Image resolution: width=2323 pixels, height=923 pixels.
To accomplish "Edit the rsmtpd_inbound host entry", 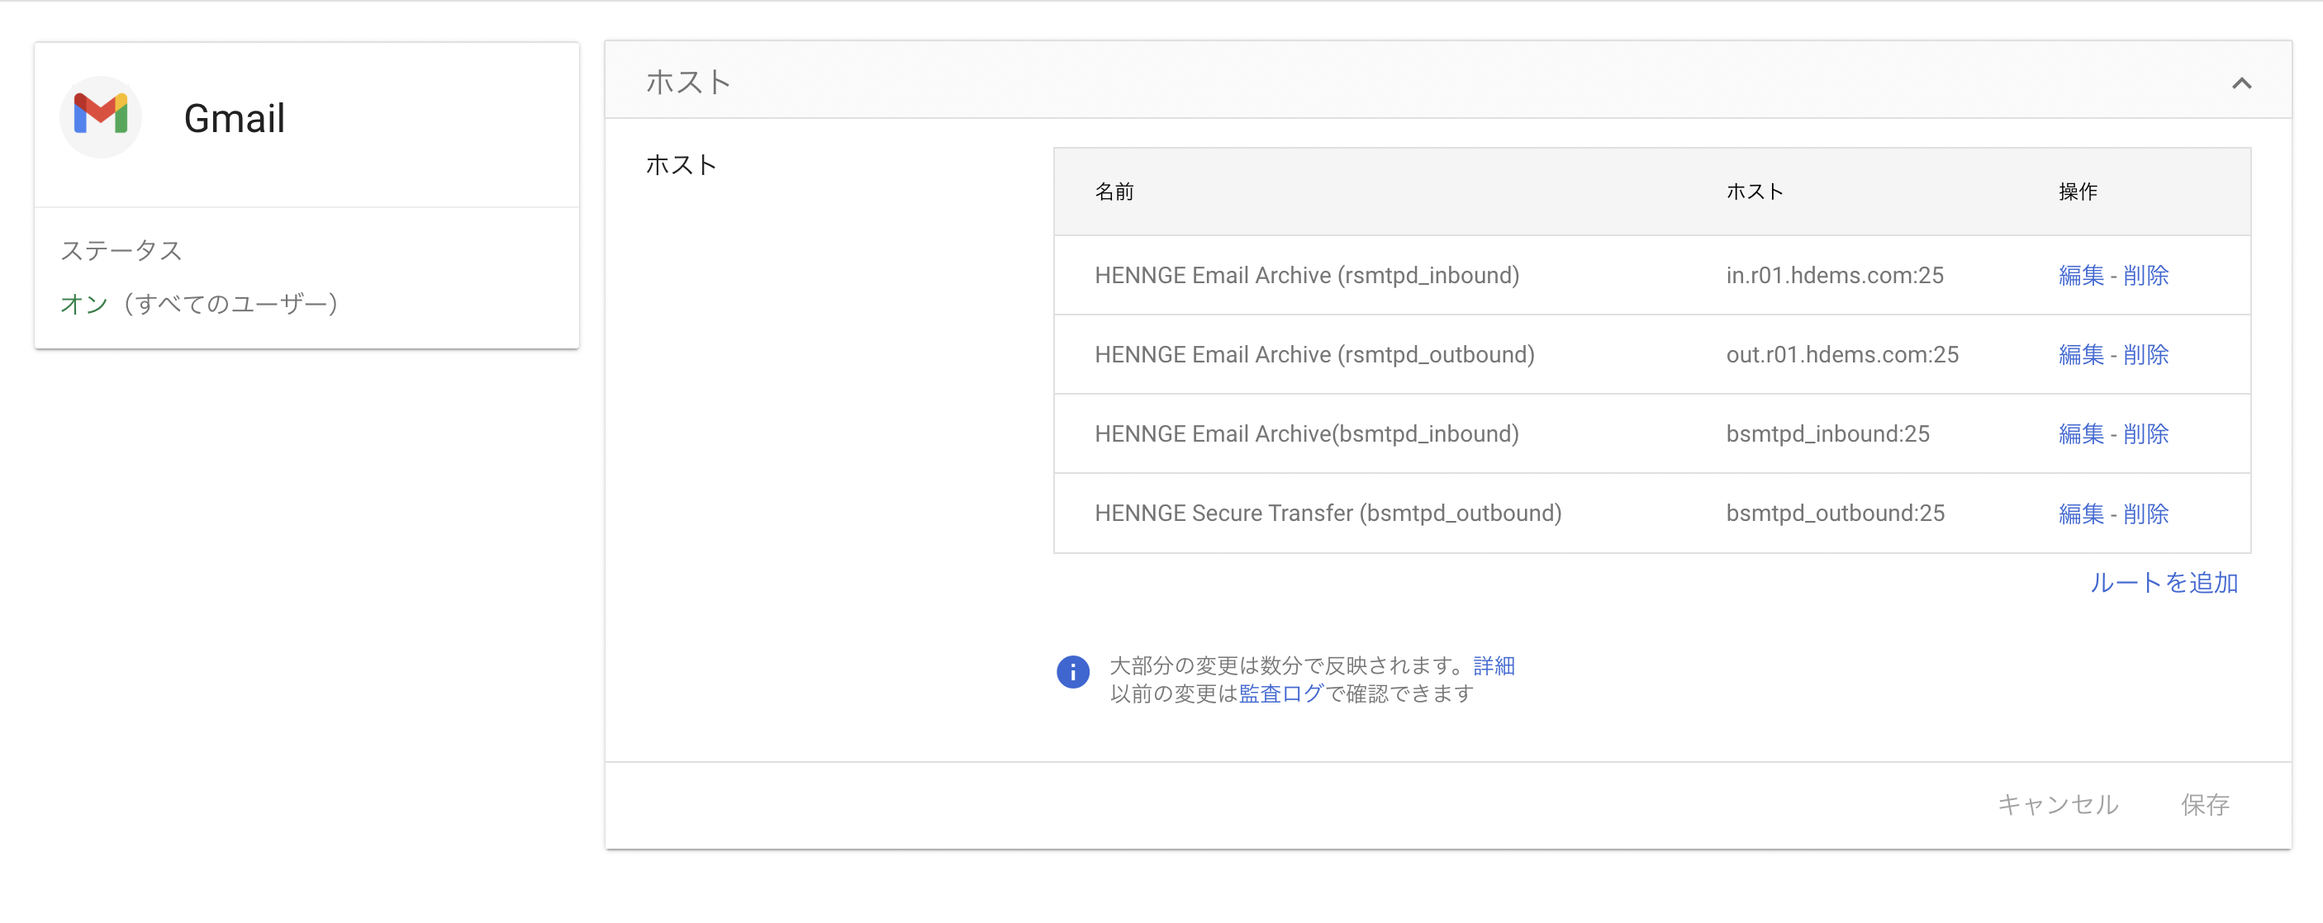I will 2081,275.
